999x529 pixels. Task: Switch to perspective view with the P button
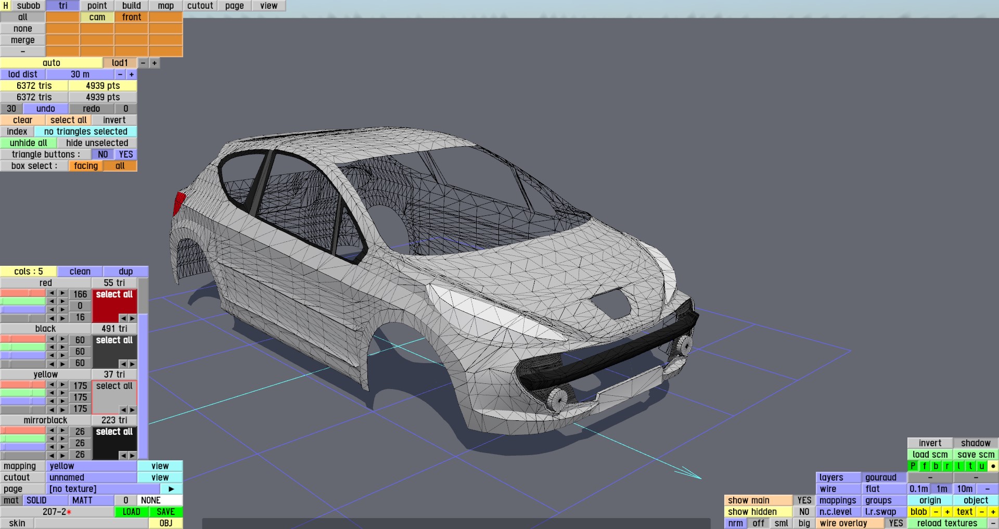(913, 466)
